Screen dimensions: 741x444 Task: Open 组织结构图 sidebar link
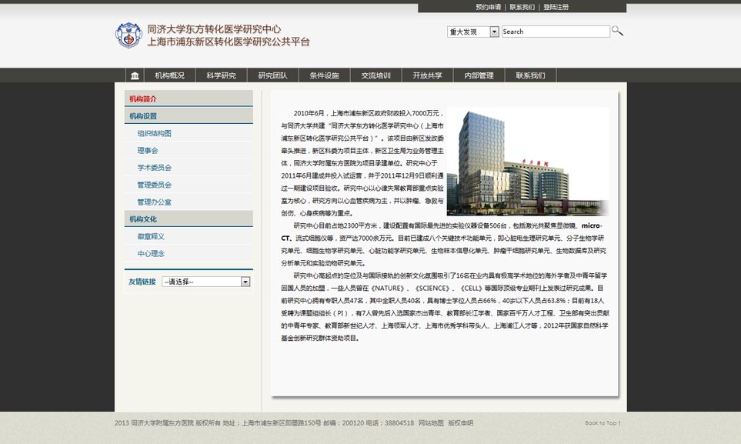(x=155, y=133)
